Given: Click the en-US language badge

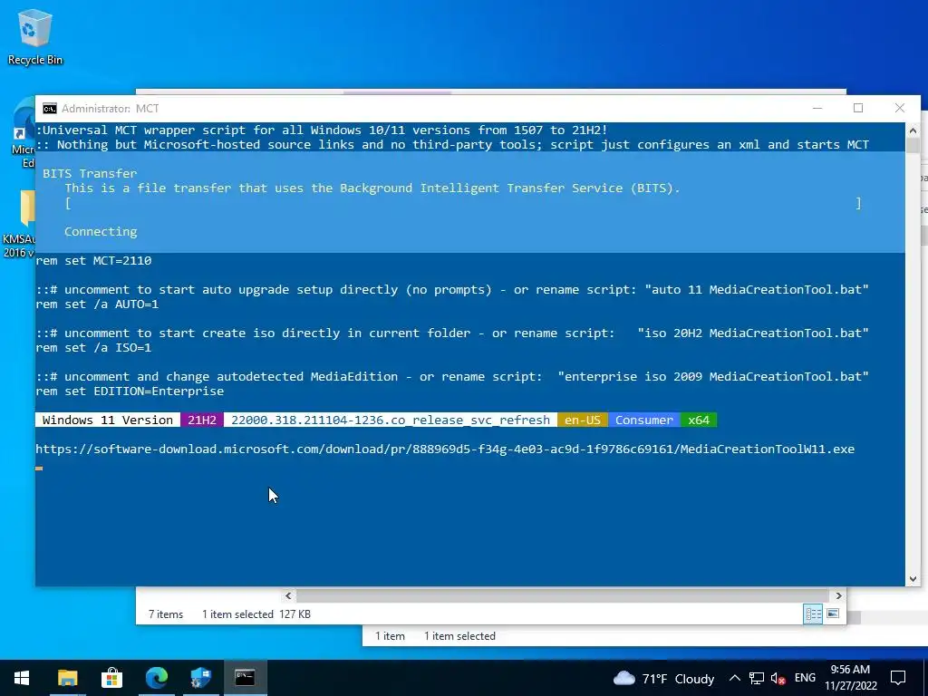Looking at the screenshot, I should (583, 420).
